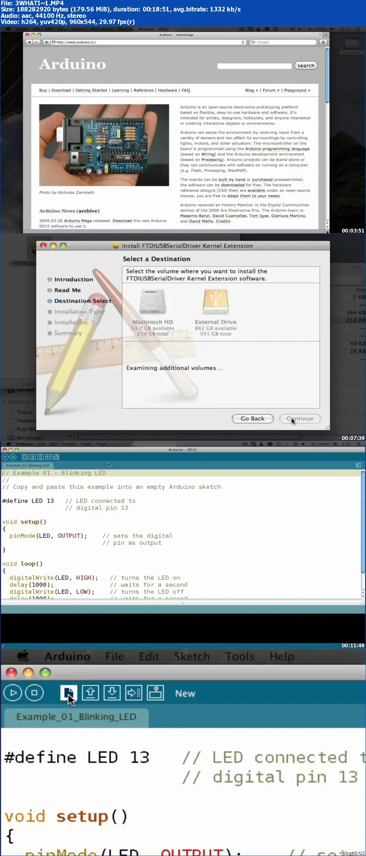Click the small Open icon in Arduino - 0015 window
366x856 pixels.
tap(33, 457)
